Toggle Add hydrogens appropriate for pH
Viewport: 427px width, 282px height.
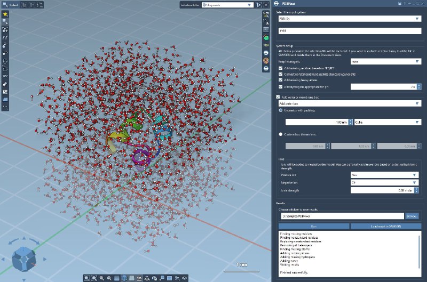281,87
